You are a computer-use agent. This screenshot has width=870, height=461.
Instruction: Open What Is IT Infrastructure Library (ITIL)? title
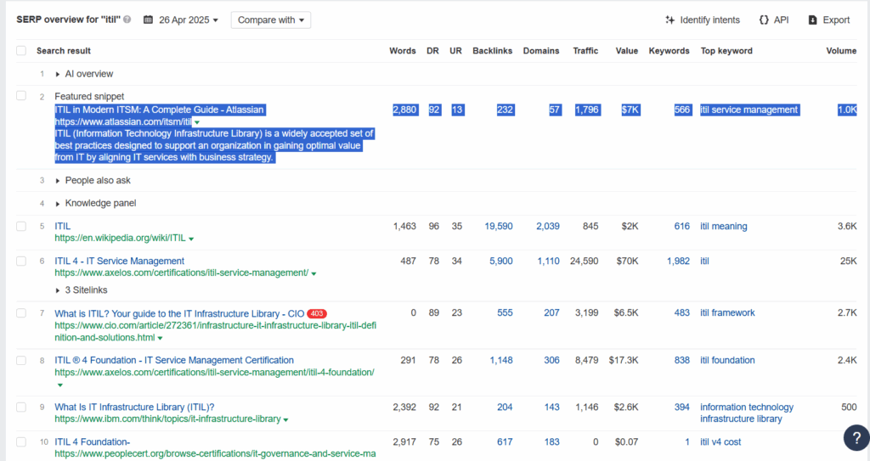coord(134,408)
